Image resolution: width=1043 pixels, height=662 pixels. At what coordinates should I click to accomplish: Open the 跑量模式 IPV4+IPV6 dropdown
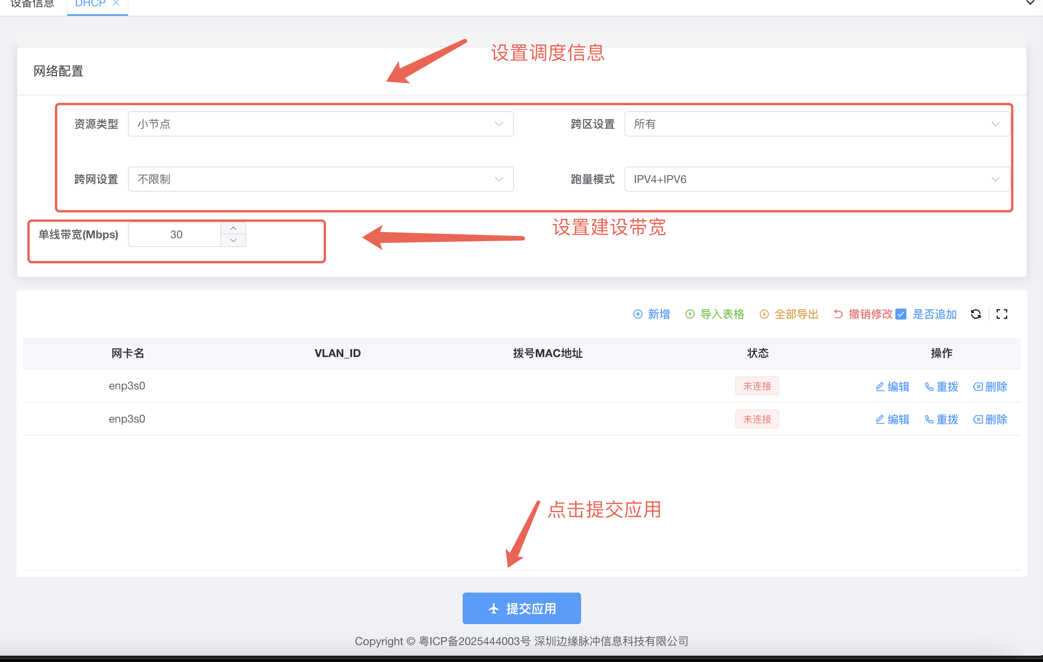click(x=816, y=179)
